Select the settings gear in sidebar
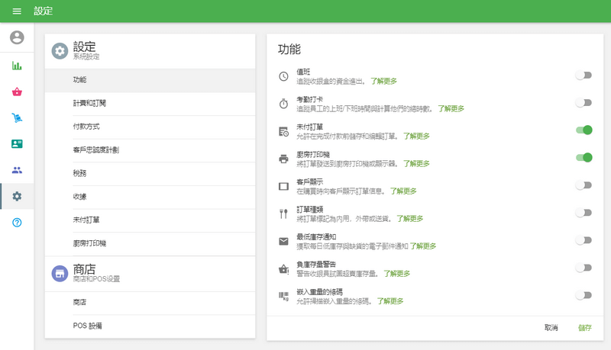 point(17,196)
